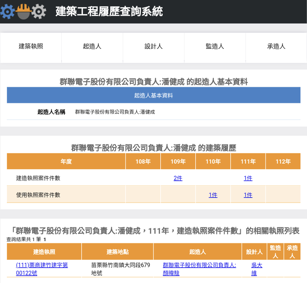Open 使用執照 1件 link under 111年
307x283 pixels.
click(248, 195)
